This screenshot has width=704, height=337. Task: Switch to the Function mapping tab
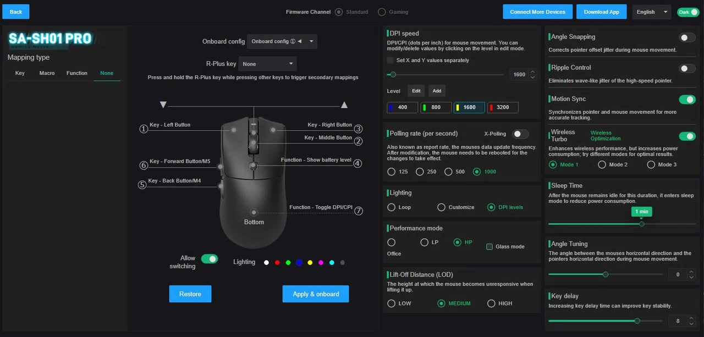77,73
